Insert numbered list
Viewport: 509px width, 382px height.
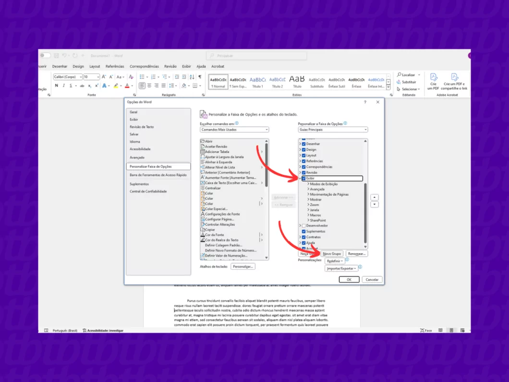(x=153, y=77)
